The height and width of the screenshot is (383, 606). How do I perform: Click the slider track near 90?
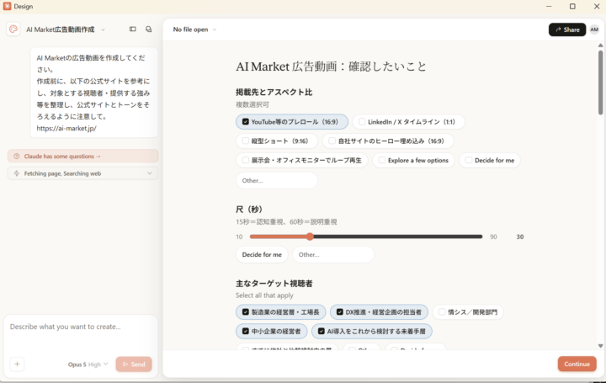click(479, 237)
